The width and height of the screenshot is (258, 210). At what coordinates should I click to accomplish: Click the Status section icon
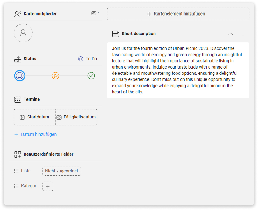coord(17,59)
